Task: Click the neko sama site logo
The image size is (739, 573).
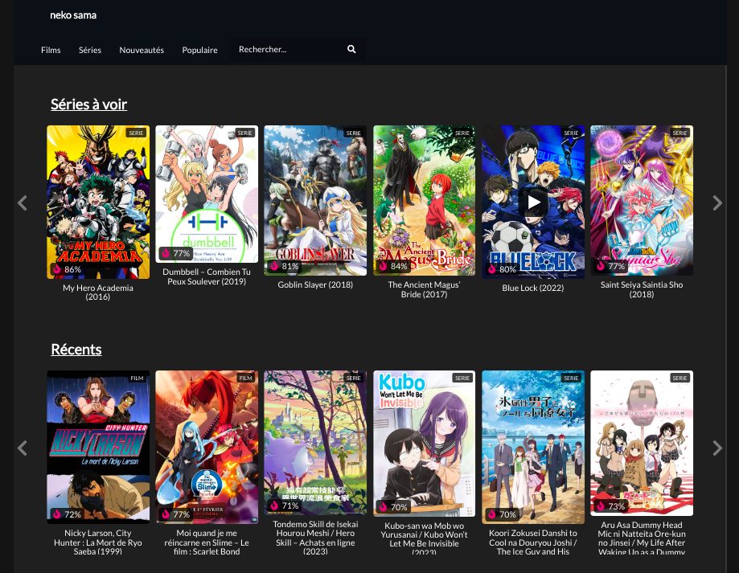Action: (x=73, y=15)
